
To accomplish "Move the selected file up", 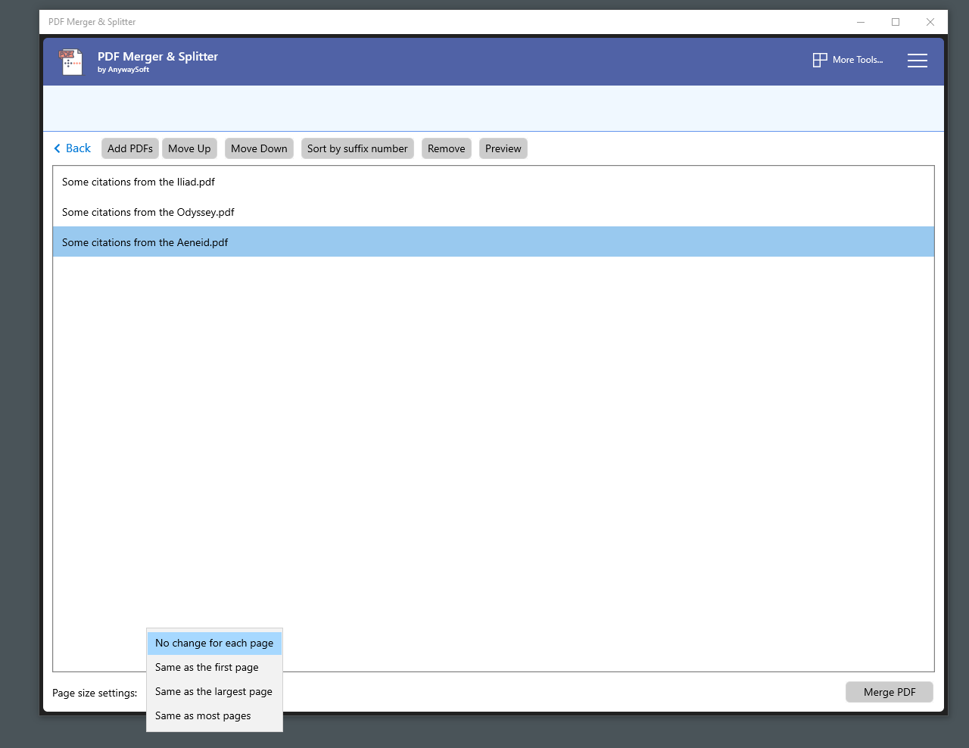I will tap(189, 148).
